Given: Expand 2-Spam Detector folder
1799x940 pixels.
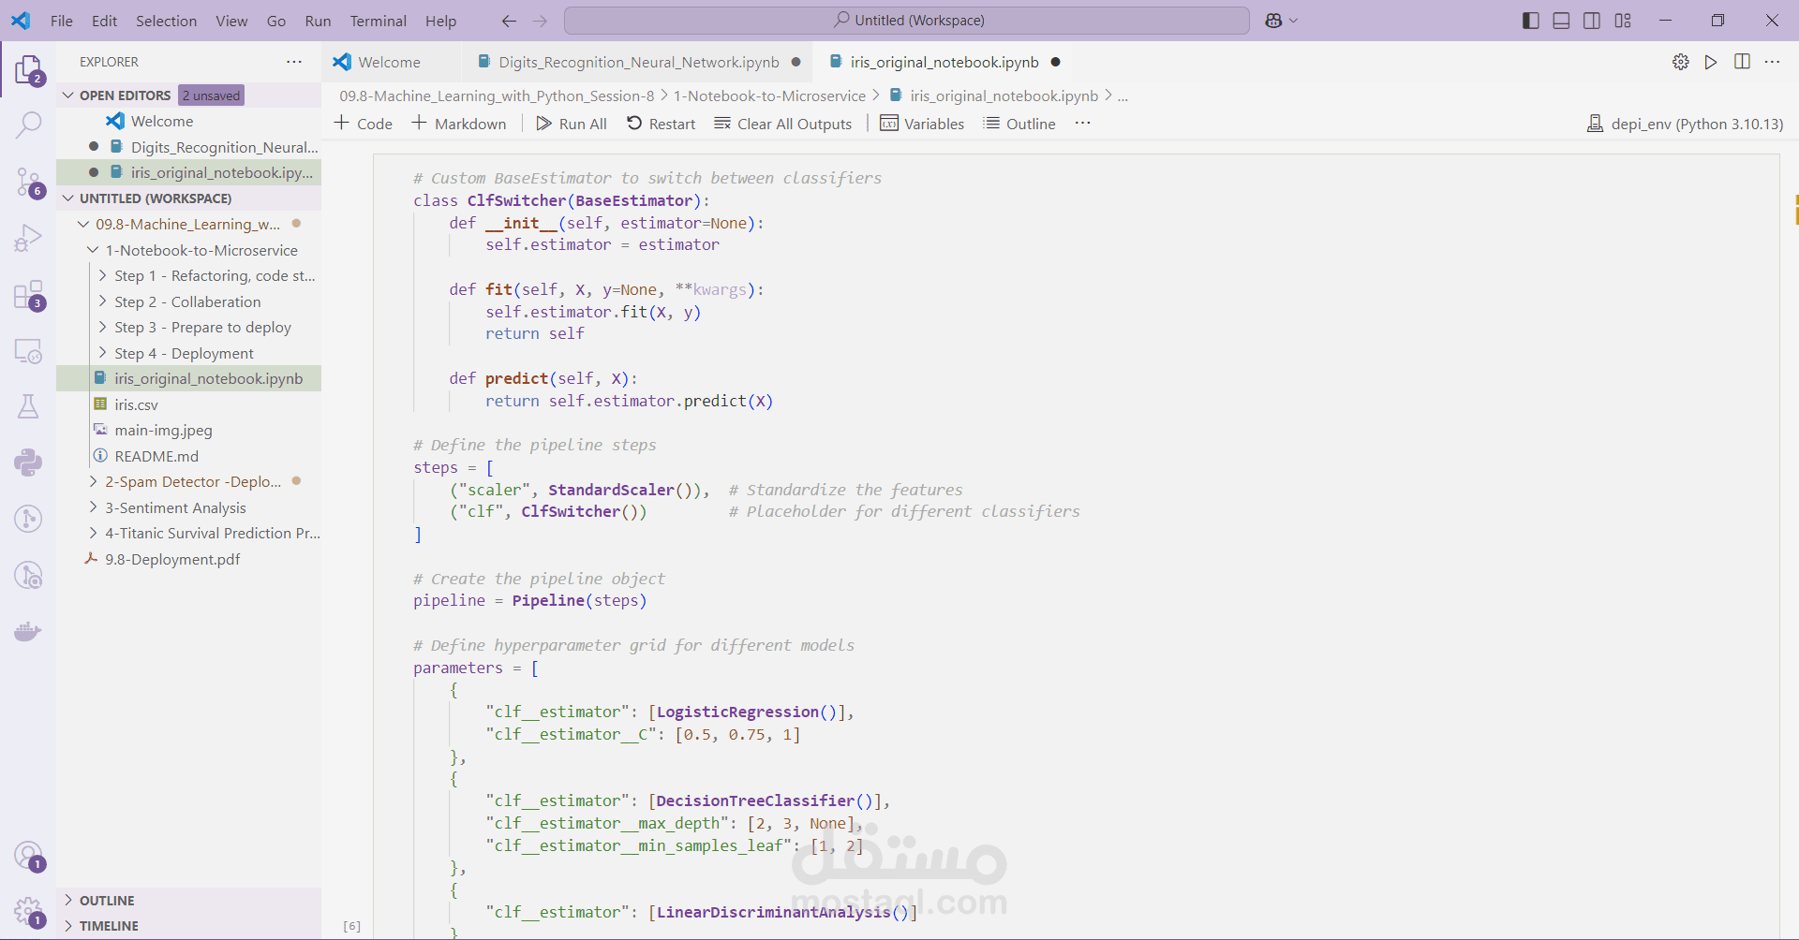Looking at the screenshot, I should [93, 481].
